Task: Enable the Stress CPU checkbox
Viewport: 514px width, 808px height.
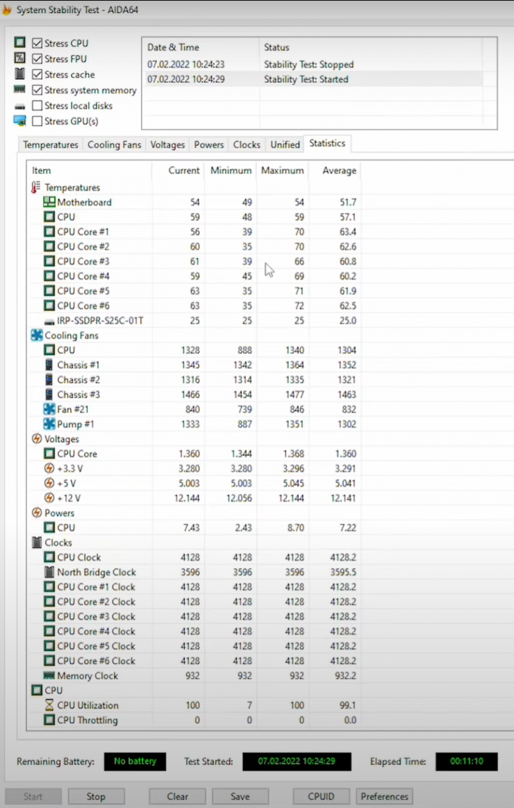Action: pyautogui.click(x=37, y=43)
